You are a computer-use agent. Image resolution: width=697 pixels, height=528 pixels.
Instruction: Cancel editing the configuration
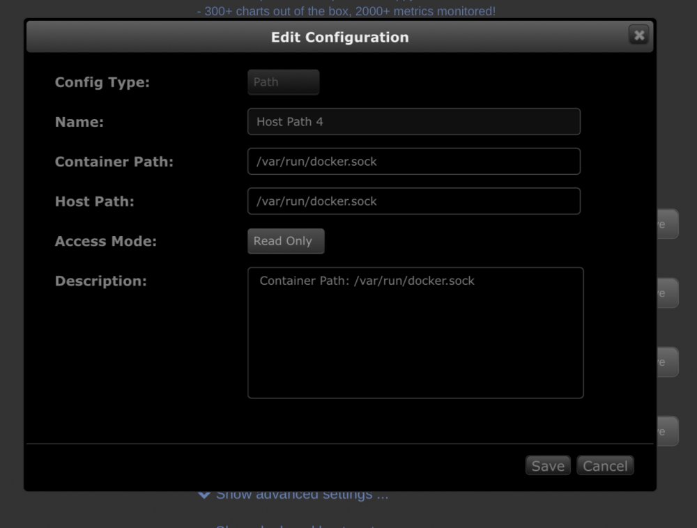[605, 466]
